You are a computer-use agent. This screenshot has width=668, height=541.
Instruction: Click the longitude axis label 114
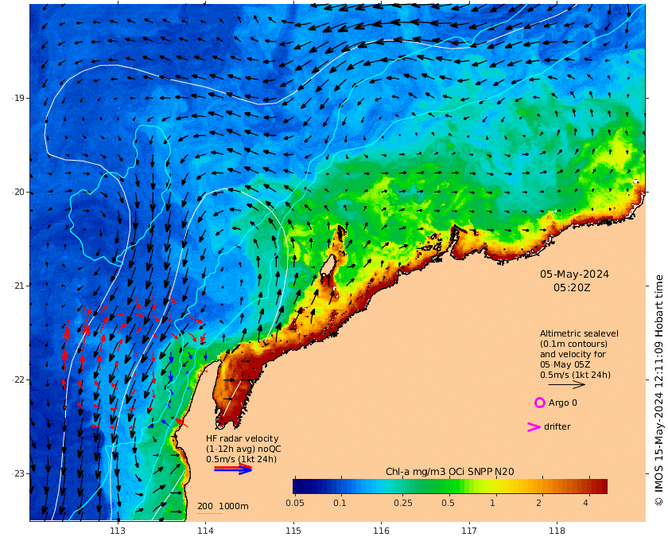[x=205, y=531]
